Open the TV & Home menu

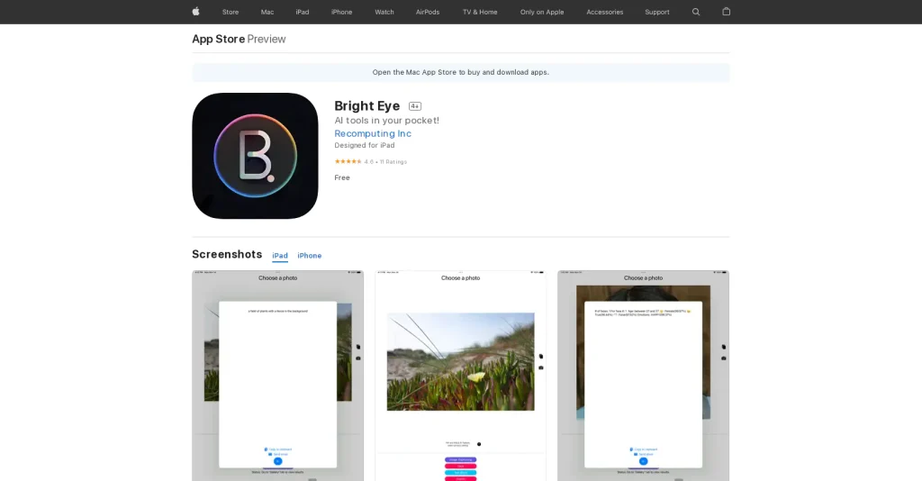480,12
